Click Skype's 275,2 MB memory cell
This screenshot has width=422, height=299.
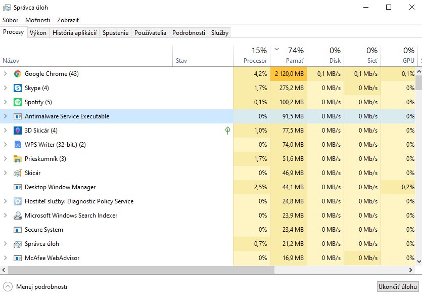tap(289, 88)
